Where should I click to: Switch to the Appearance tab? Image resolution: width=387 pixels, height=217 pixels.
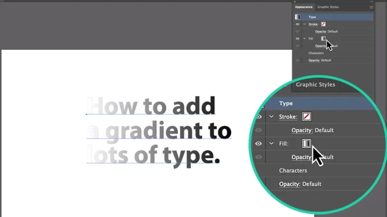[x=304, y=7]
